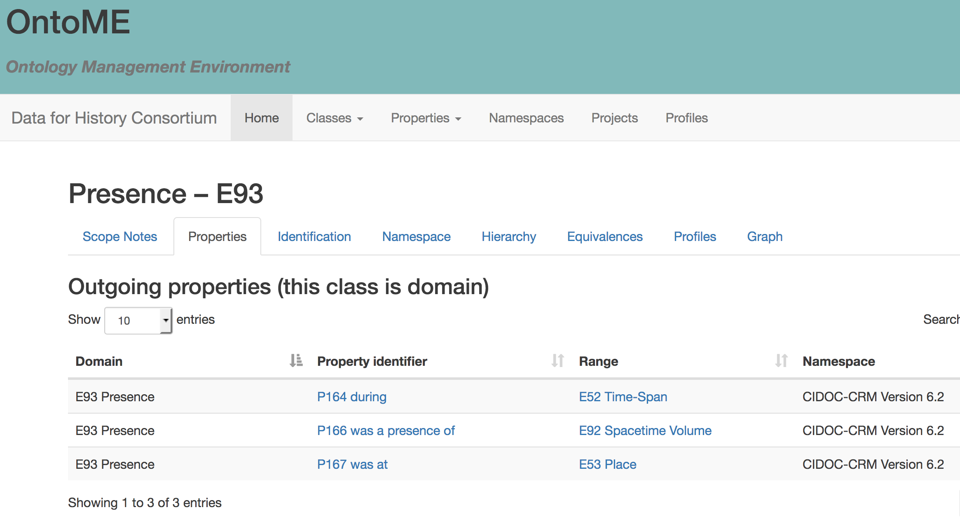Expand the Properties navbar dropdown
Image resolution: width=960 pixels, height=524 pixels.
pyautogui.click(x=426, y=118)
